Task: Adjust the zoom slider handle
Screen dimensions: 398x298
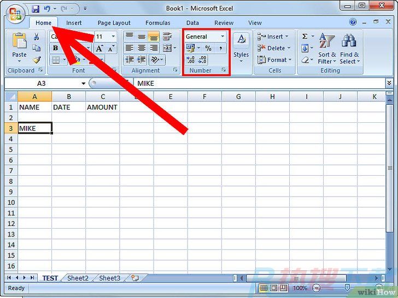Action: tap(347, 287)
